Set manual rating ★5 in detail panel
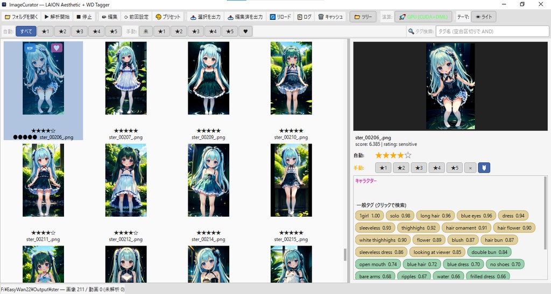The image size is (551, 294). (x=454, y=168)
